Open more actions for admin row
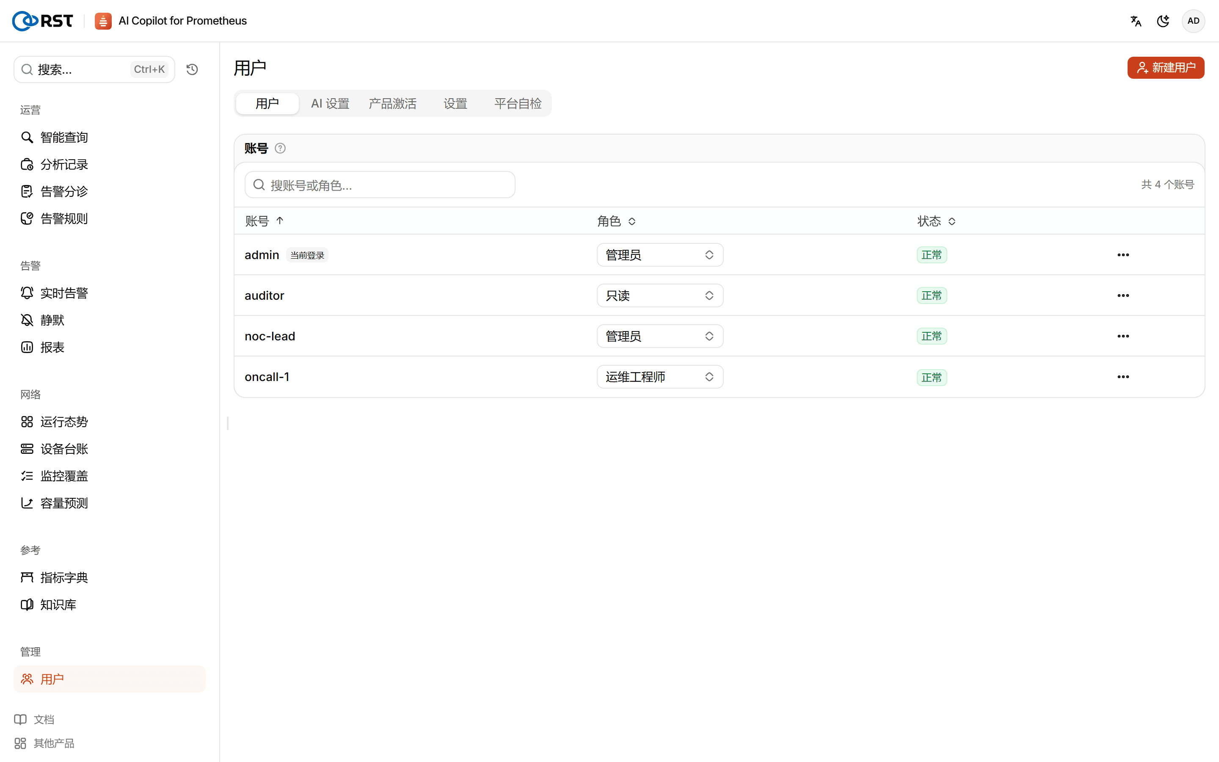 point(1123,254)
